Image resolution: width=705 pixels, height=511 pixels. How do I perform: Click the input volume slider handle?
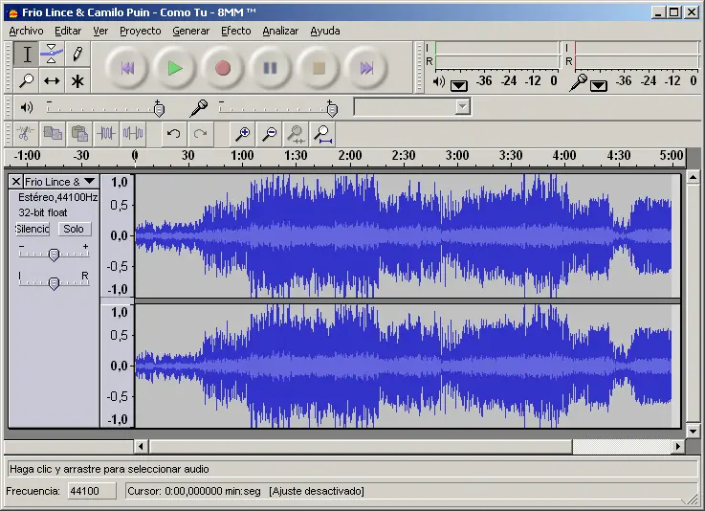click(x=332, y=109)
